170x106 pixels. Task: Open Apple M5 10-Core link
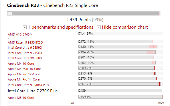point(21,98)
